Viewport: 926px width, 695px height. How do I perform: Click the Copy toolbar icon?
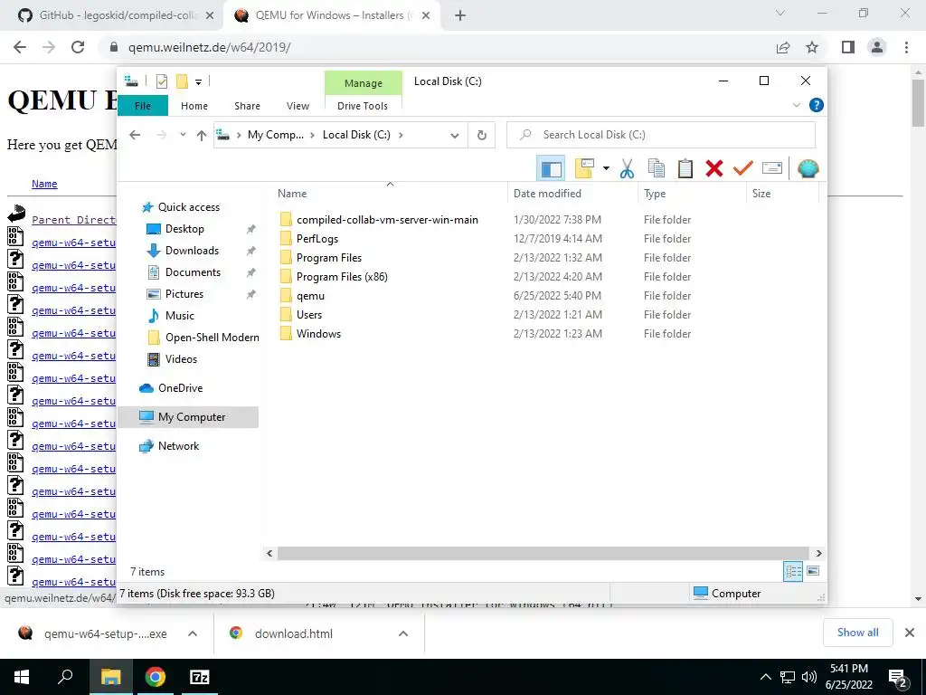(x=657, y=168)
